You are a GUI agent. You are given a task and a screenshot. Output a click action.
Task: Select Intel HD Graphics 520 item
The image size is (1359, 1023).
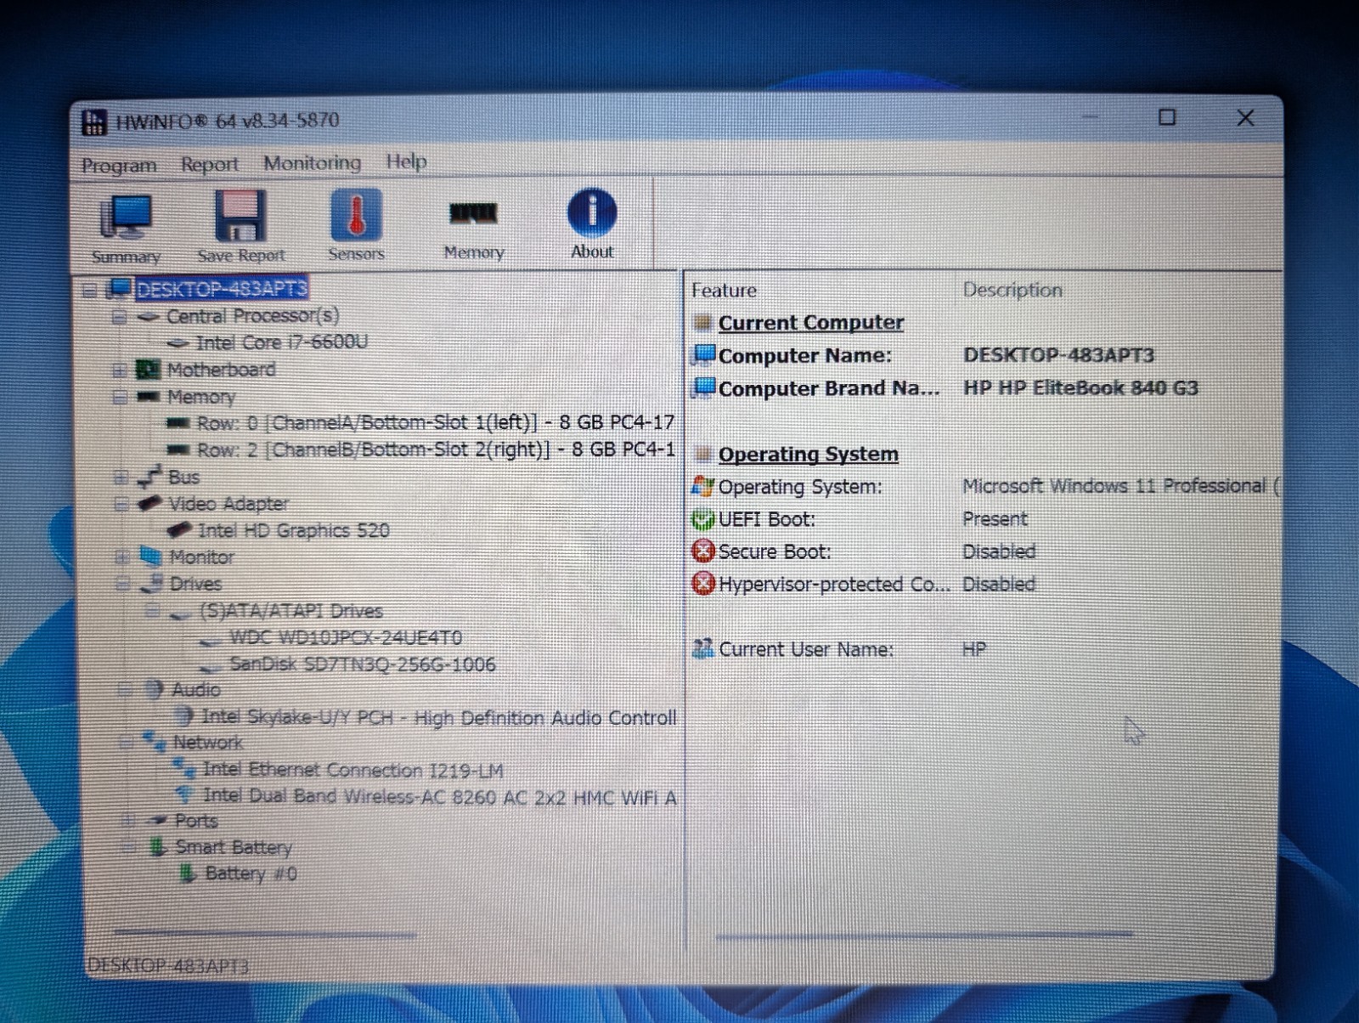tap(294, 530)
